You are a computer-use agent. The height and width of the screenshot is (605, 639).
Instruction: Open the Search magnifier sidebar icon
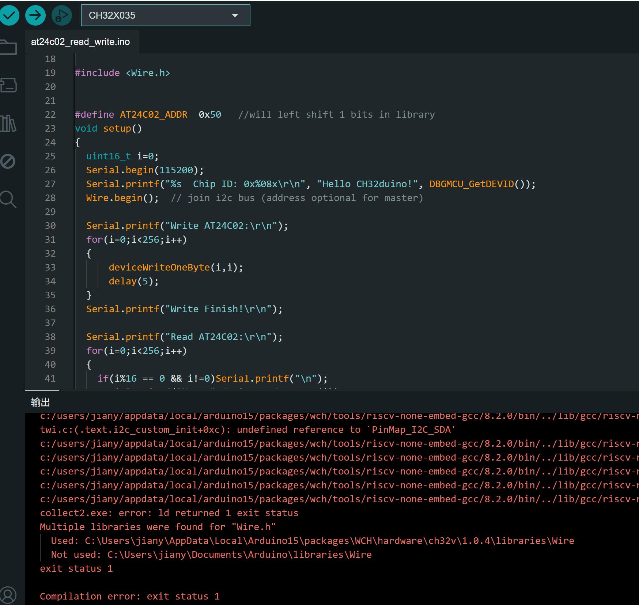(8, 200)
